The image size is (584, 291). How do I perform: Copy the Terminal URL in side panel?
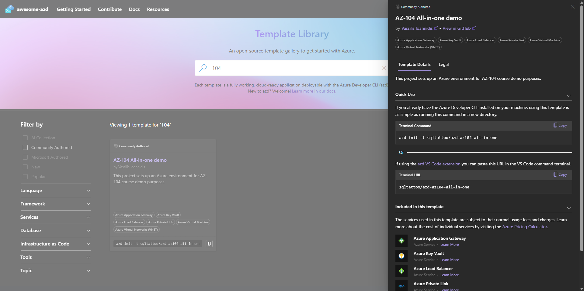tap(560, 174)
